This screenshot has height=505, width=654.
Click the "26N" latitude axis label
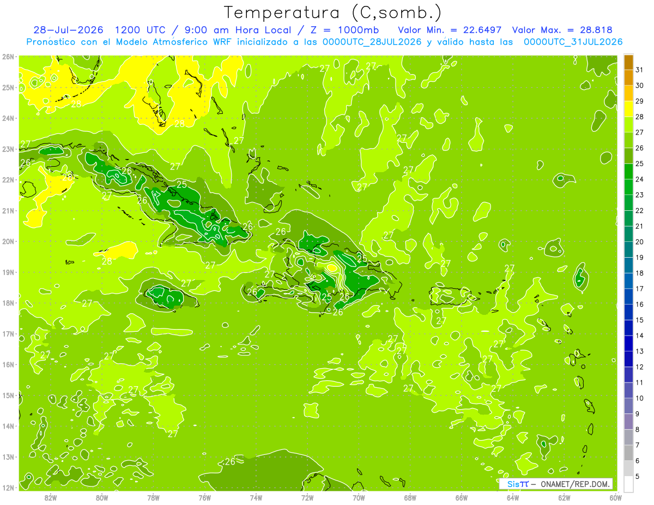[x=8, y=57]
